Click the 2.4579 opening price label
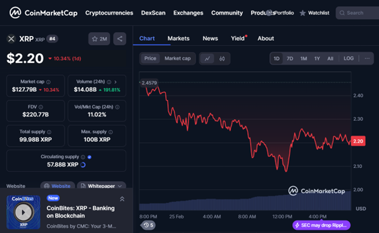This screenshot has width=379, height=233. [149, 83]
